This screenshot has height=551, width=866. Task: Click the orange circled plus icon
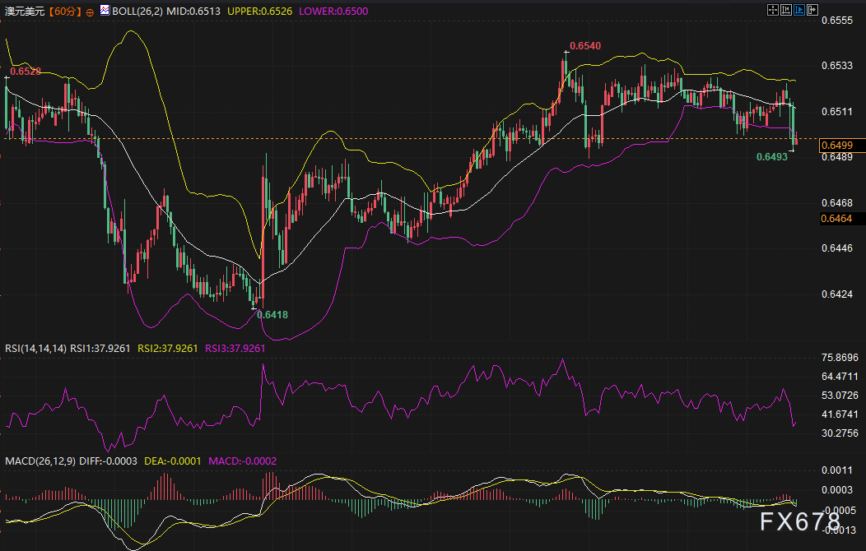tap(90, 12)
